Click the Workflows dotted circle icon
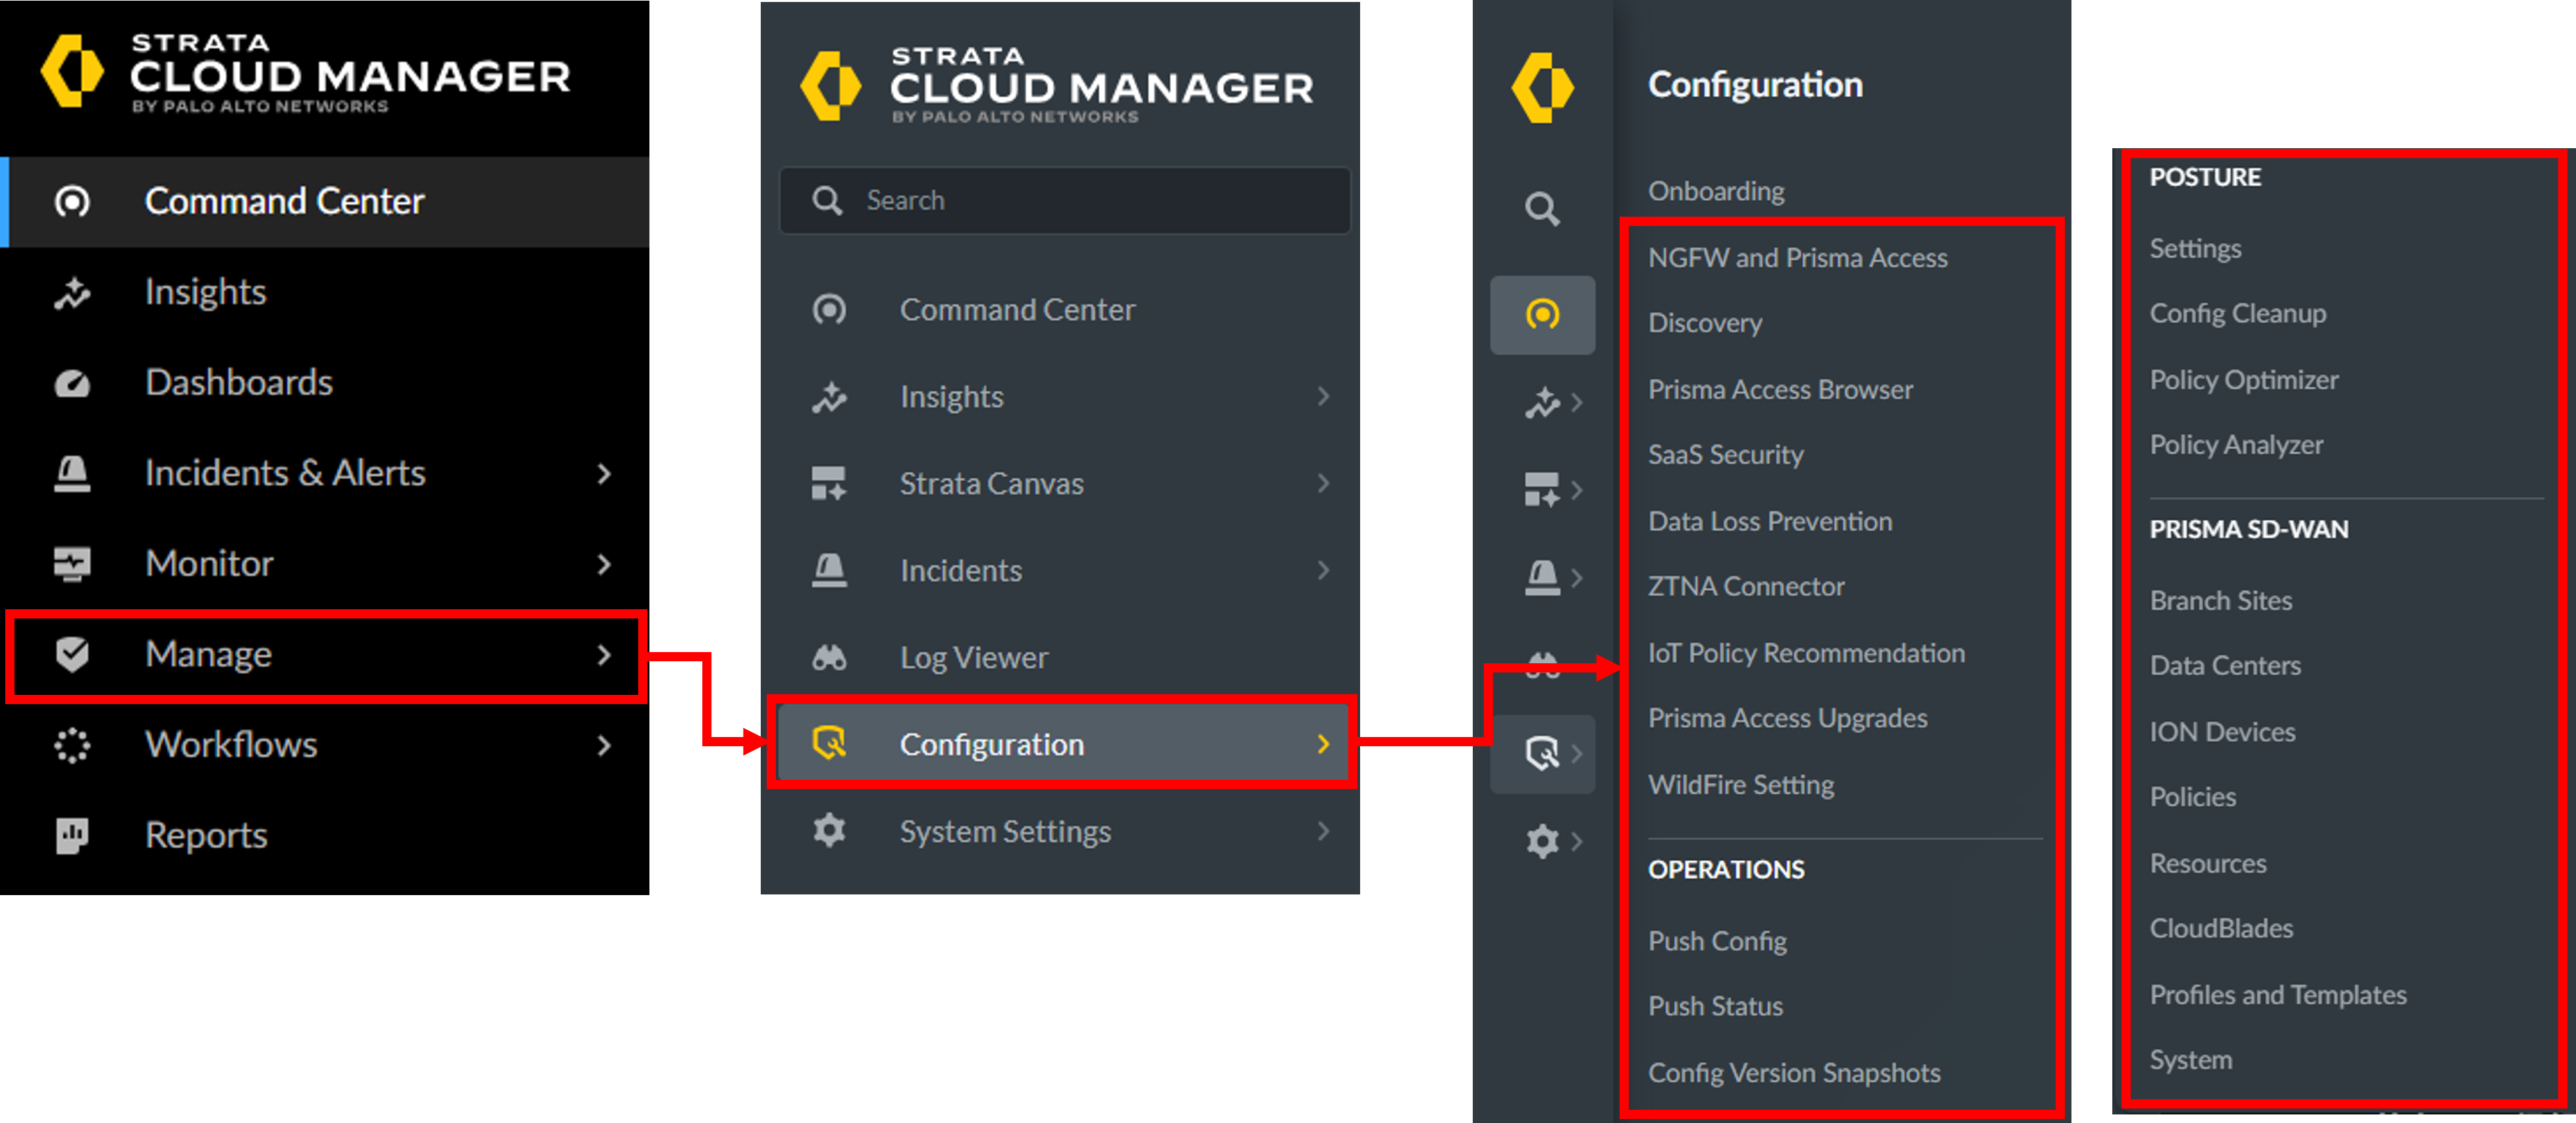 (x=72, y=745)
